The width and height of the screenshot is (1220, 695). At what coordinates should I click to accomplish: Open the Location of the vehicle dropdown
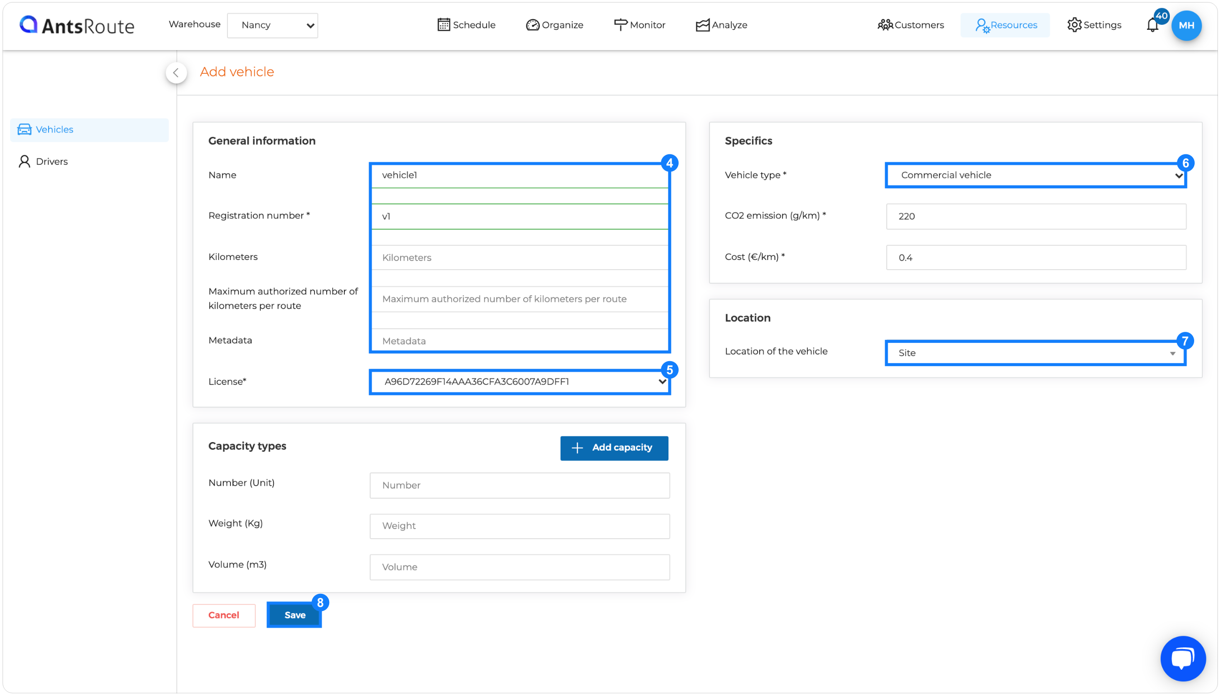pyautogui.click(x=1036, y=353)
